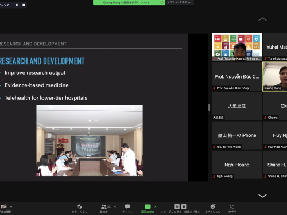The width and height of the screenshot is (287, 215).
Task: Click gray 'RESEARCH AND DEVELOPMENT' slide header
Action: click(x=33, y=44)
